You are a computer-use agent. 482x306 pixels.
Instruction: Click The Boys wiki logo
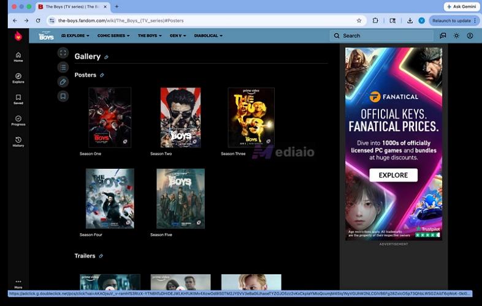coord(46,35)
